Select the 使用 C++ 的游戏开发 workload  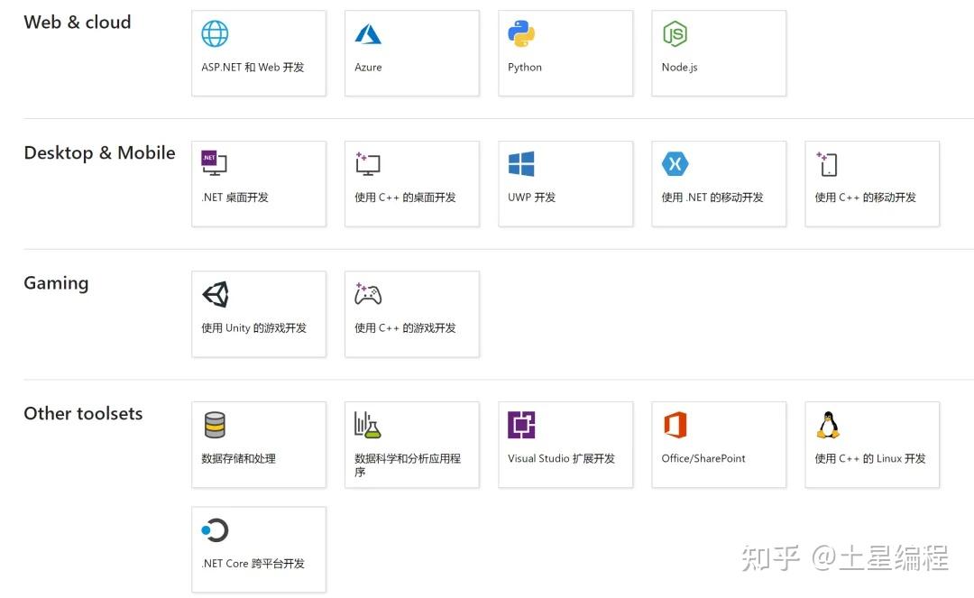[411, 313]
